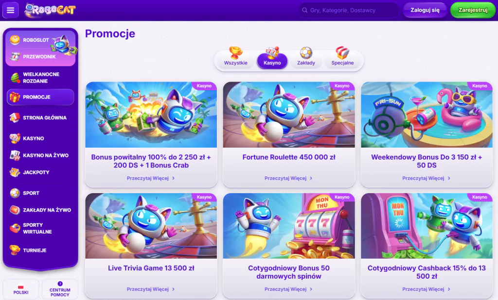Switch to the Wszystkie promotions tab
The image size is (498, 300).
pyautogui.click(x=236, y=57)
